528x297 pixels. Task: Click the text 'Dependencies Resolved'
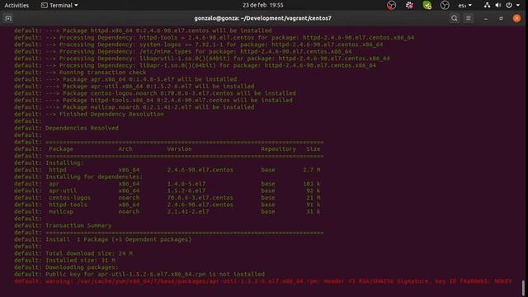82,128
